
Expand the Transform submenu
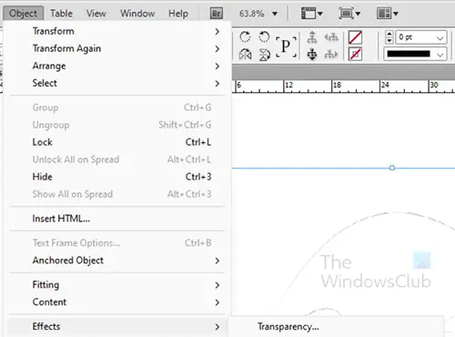[117, 31]
